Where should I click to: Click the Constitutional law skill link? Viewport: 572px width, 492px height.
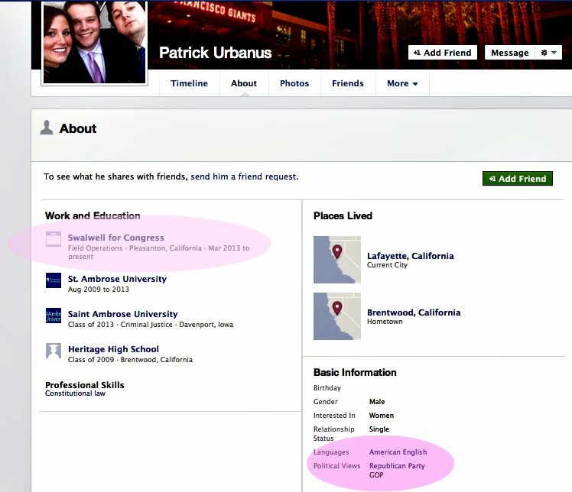(75, 393)
